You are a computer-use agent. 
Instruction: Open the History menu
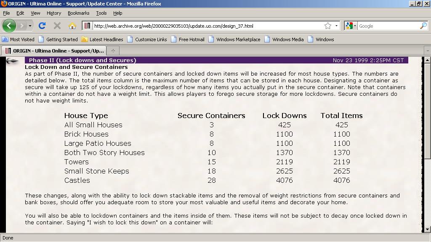54,13
